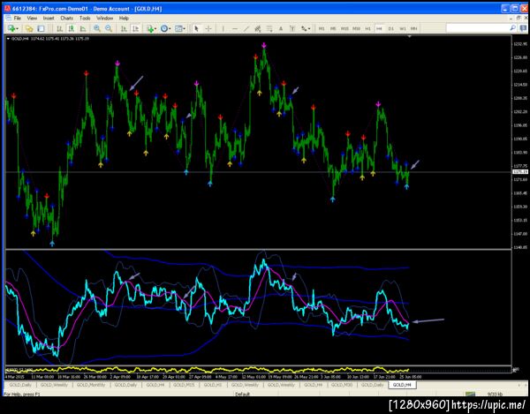
Task: Select the arrow Cursor tool
Action: click(196, 29)
